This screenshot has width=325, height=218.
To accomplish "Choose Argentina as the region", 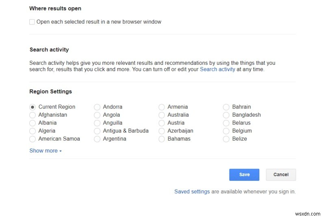I will pos(97,139).
